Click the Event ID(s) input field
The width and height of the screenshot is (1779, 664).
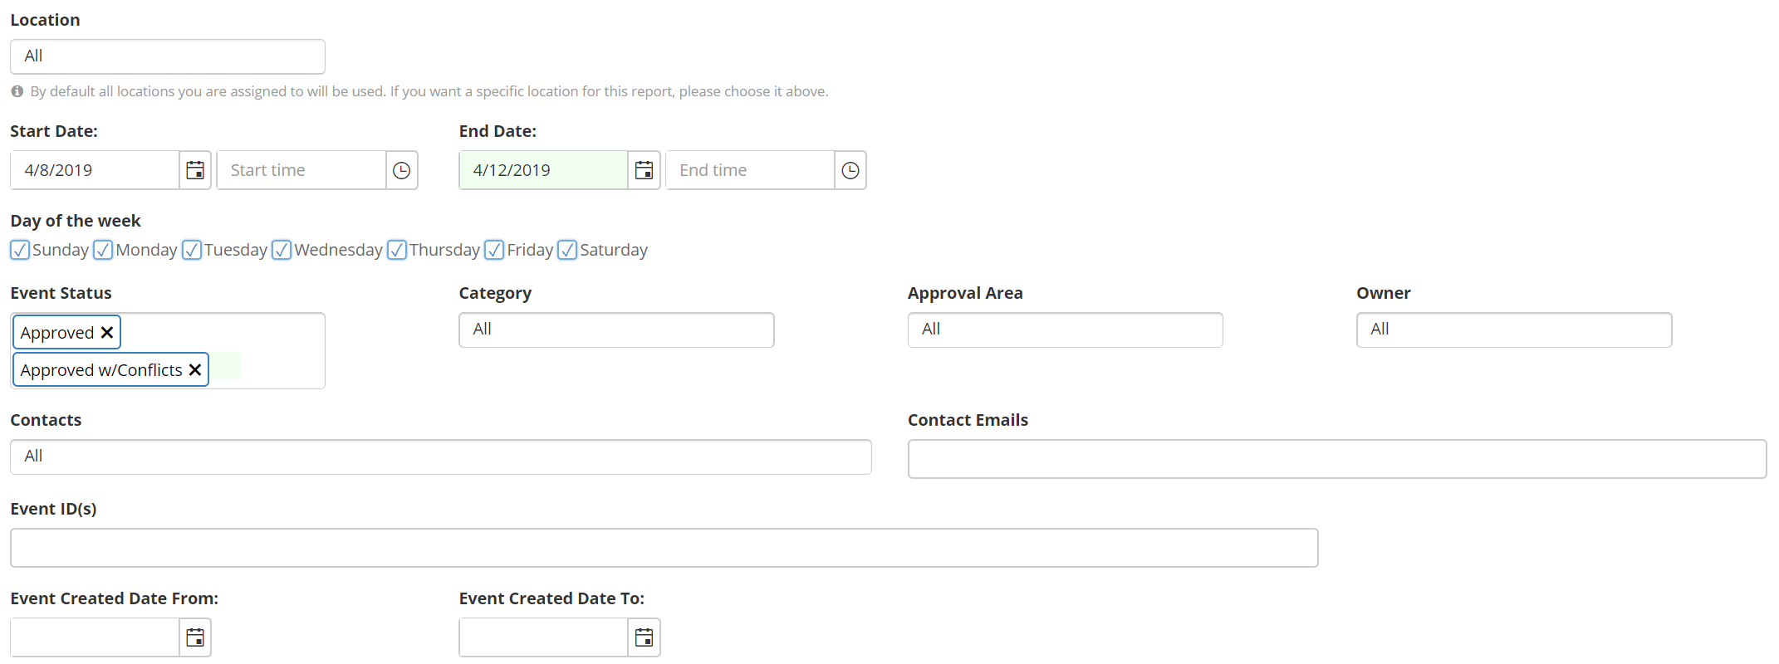click(664, 548)
